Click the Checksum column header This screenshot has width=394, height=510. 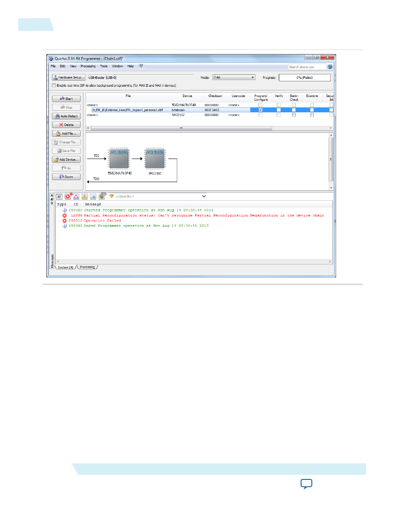point(215,96)
